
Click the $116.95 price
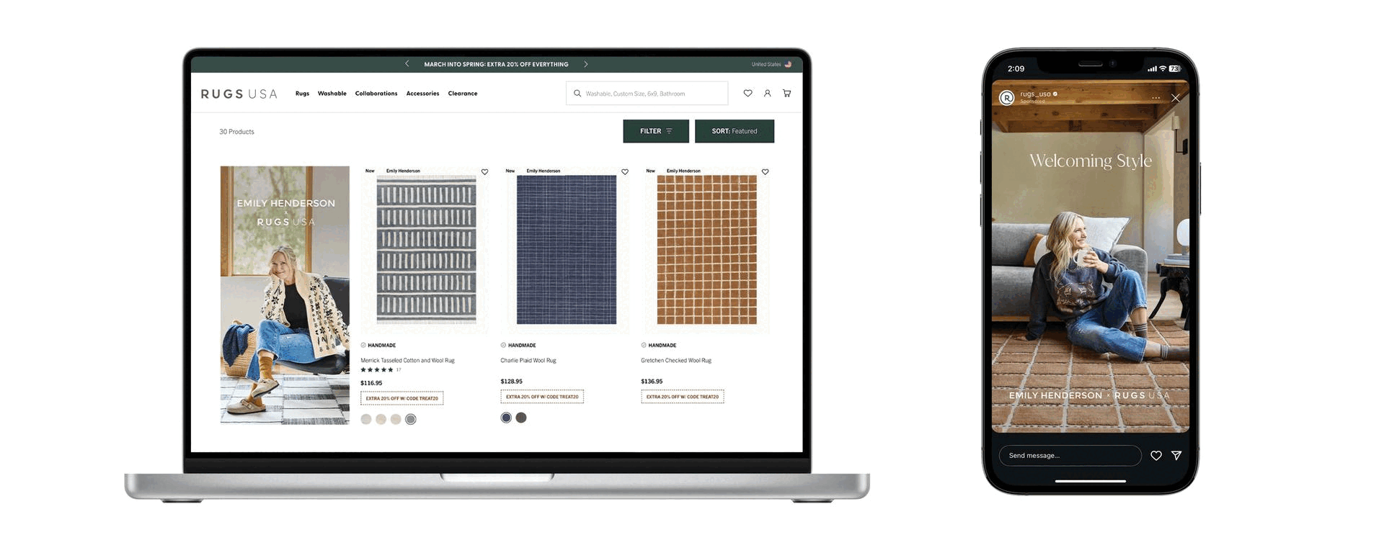371,383
